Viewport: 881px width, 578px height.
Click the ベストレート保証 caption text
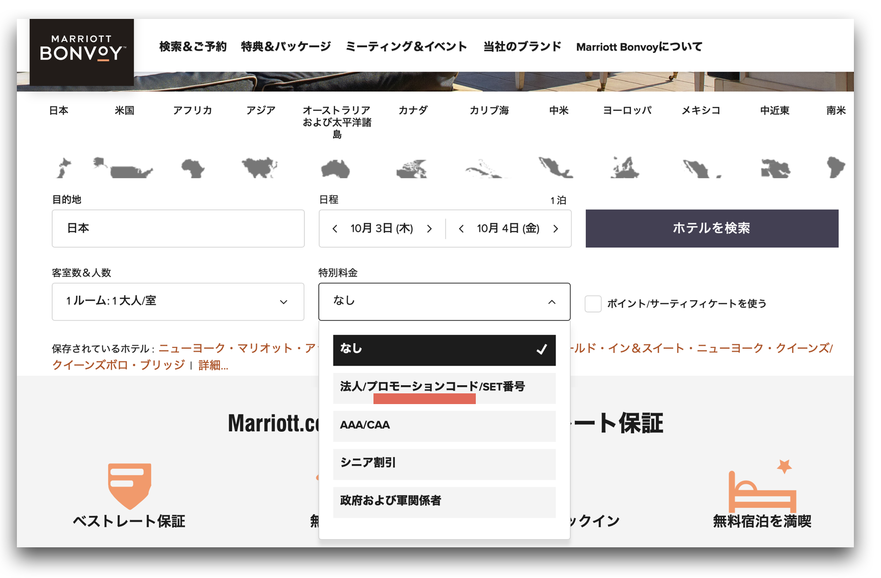[129, 521]
